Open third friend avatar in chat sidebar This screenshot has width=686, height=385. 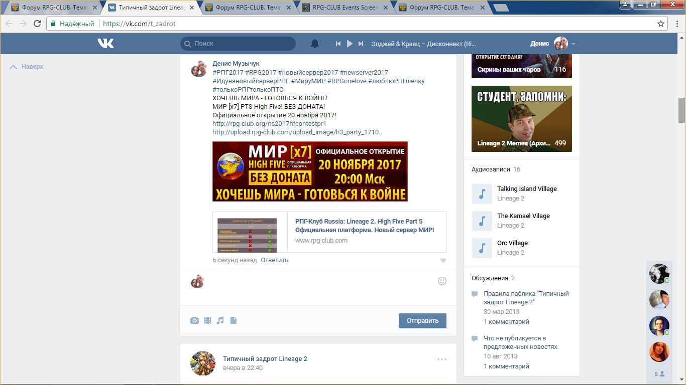[659, 326]
